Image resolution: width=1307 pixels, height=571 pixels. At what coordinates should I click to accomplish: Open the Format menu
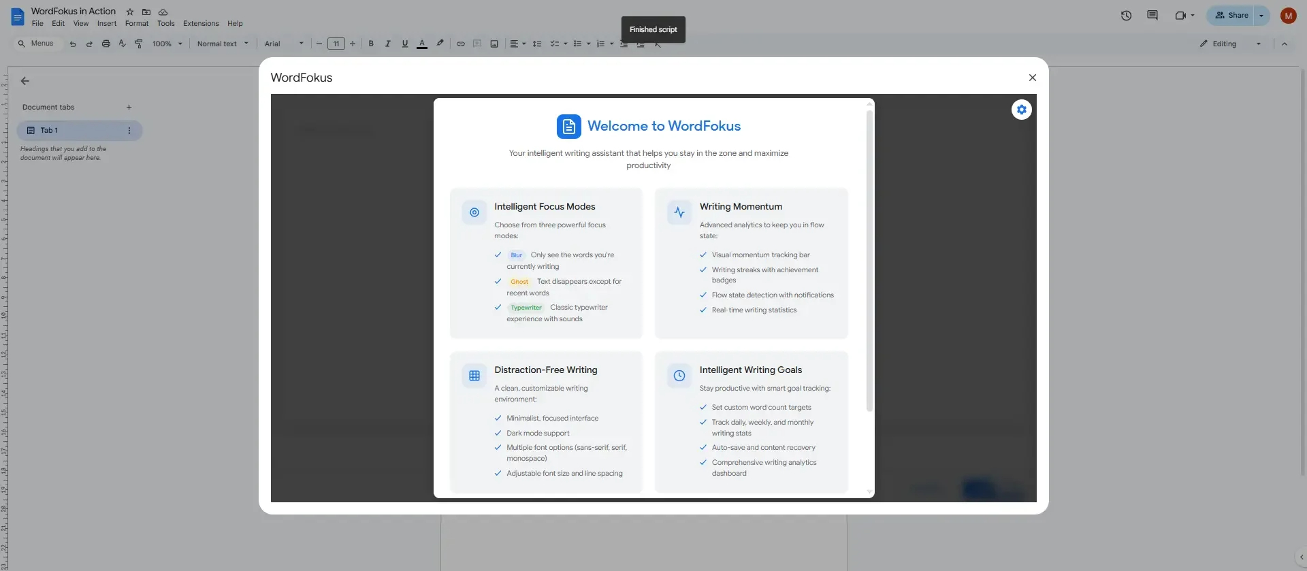coord(137,24)
